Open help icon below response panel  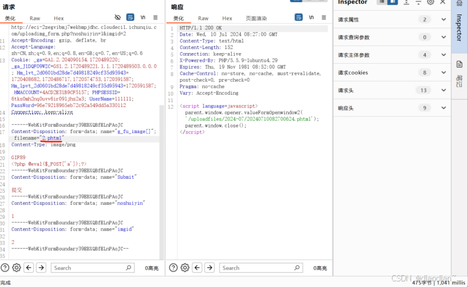[x=173, y=268]
